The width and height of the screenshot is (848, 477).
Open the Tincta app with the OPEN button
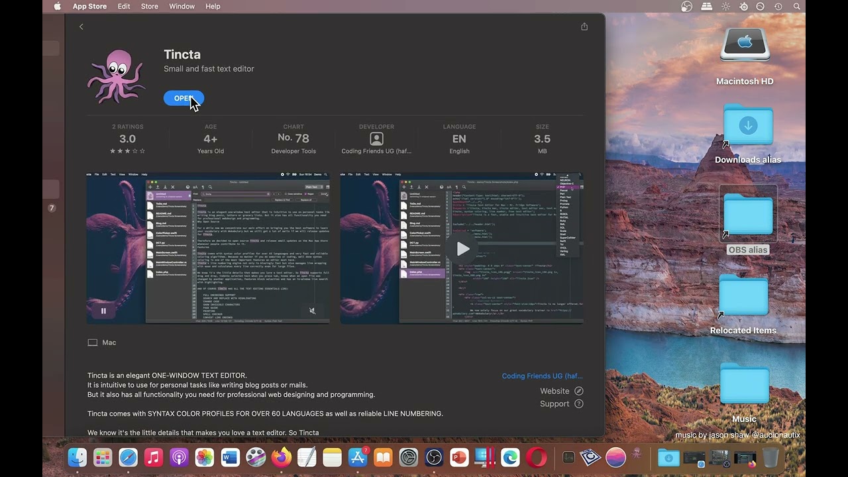pos(184,98)
